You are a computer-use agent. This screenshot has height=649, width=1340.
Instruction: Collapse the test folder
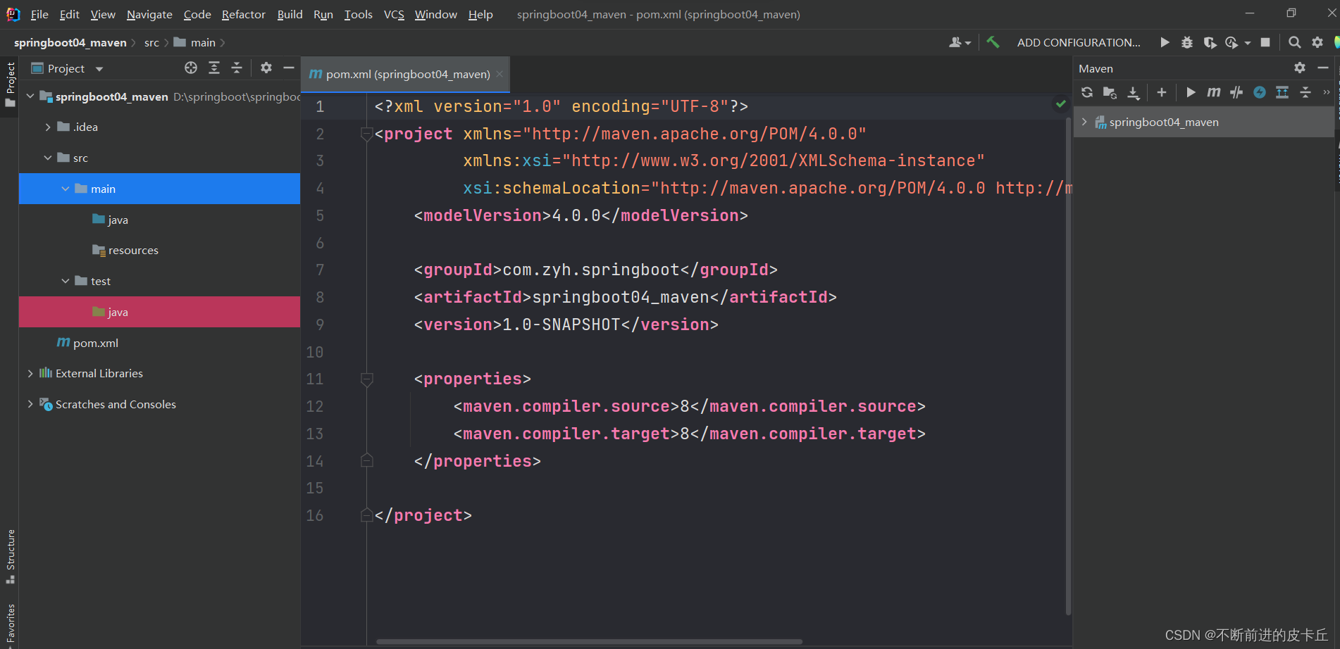tap(66, 281)
